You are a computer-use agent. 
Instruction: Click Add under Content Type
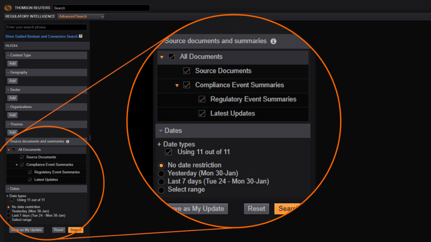13,63
